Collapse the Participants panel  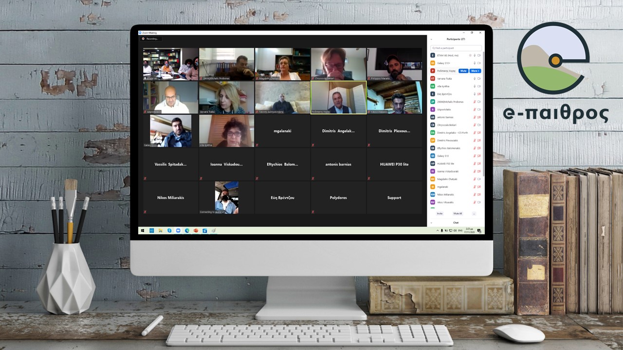[x=431, y=39]
